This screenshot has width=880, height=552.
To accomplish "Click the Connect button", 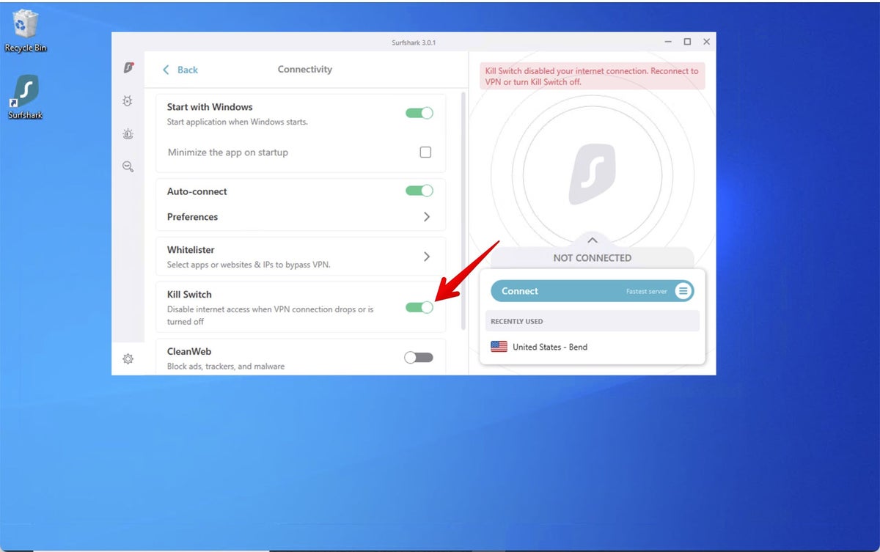I will pos(592,291).
